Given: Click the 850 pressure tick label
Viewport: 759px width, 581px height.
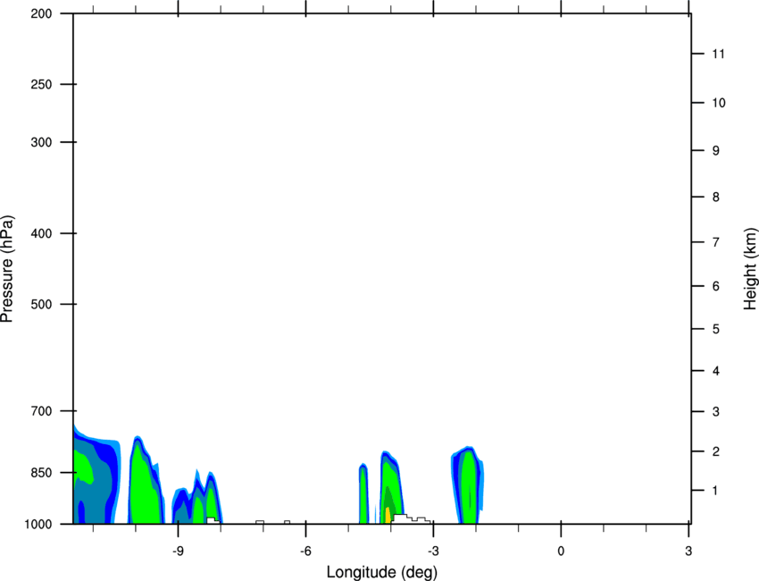Looking at the screenshot, I should (x=41, y=473).
